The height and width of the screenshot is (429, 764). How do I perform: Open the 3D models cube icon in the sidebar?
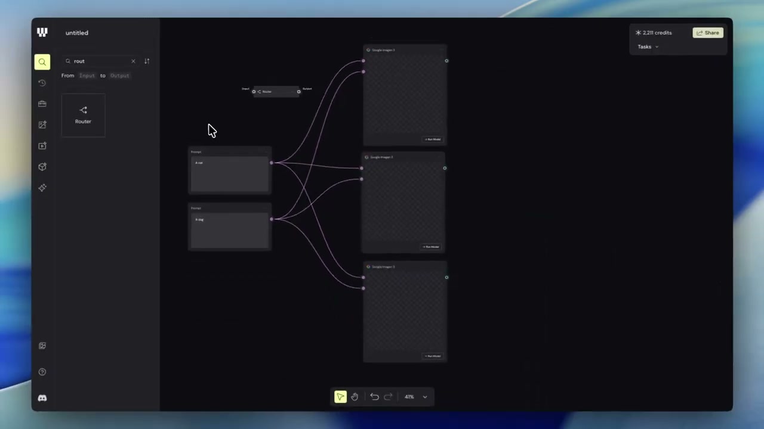42,167
